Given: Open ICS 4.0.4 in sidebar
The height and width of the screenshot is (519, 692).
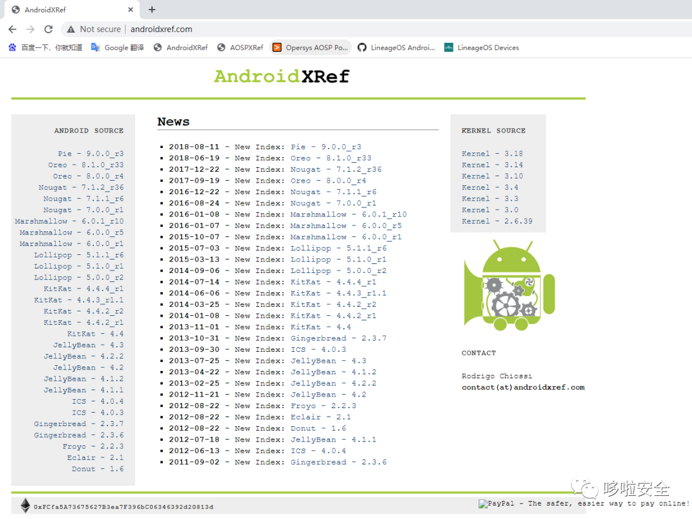Looking at the screenshot, I should (x=98, y=401).
